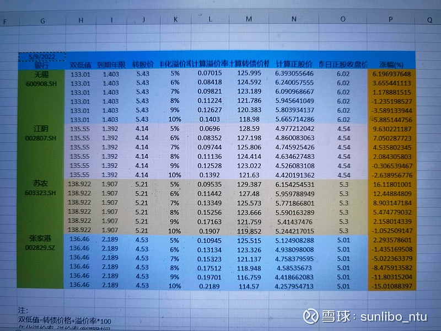Click the 到期年限 header cell

pyautogui.click(x=111, y=65)
